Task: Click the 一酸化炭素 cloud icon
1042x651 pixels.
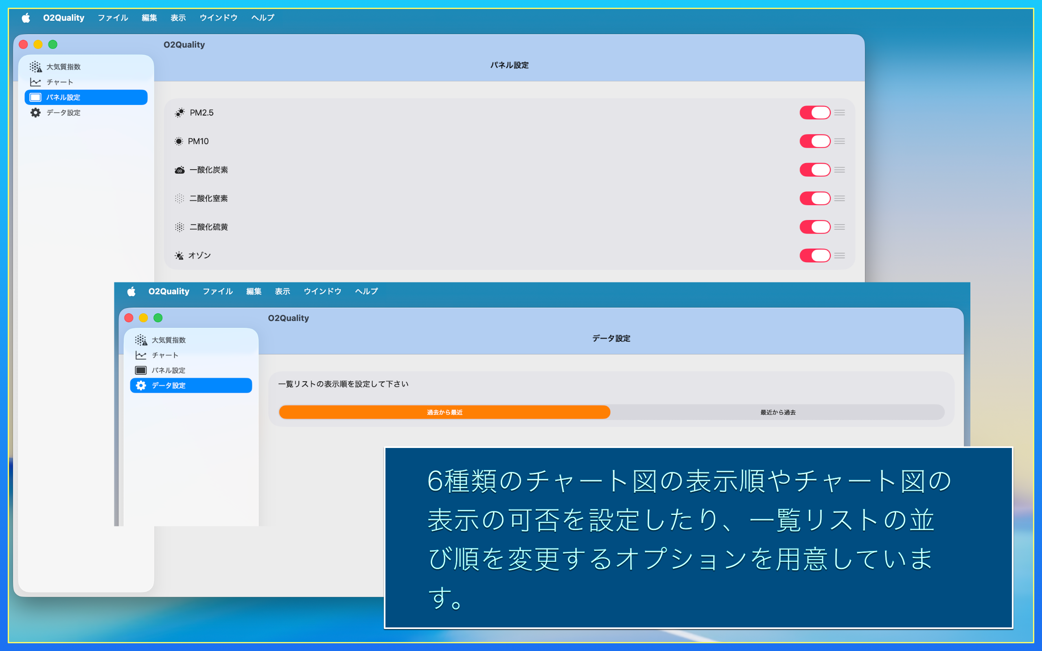Action: tap(180, 170)
